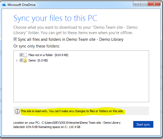This screenshot has height=139, width=163.
Task: Click empty area of the folder list box
Action: [81, 82]
